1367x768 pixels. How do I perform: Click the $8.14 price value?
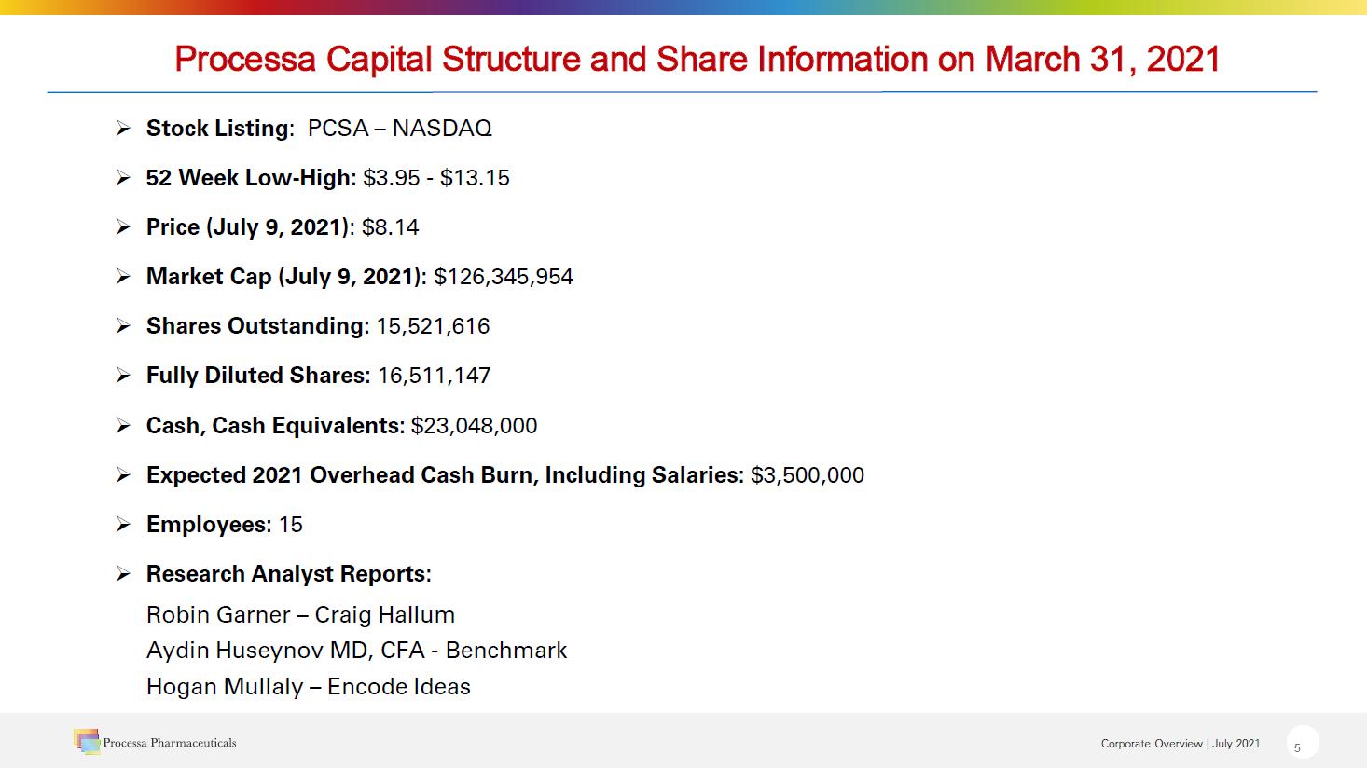click(x=390, y=227)
